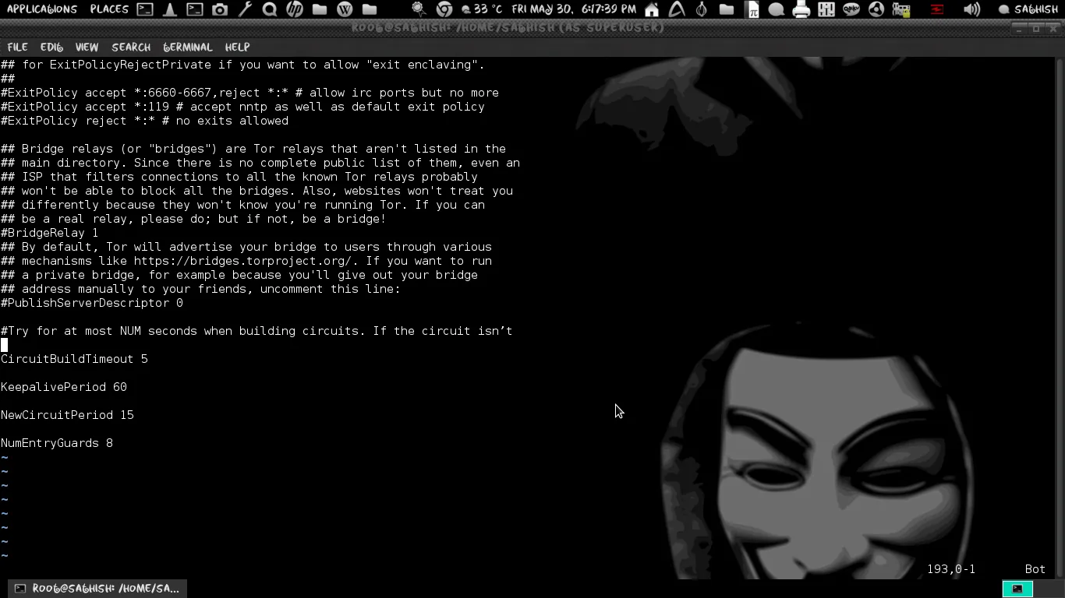
Task: Launch the camera screenshot tool
Action: coord(220,9)
